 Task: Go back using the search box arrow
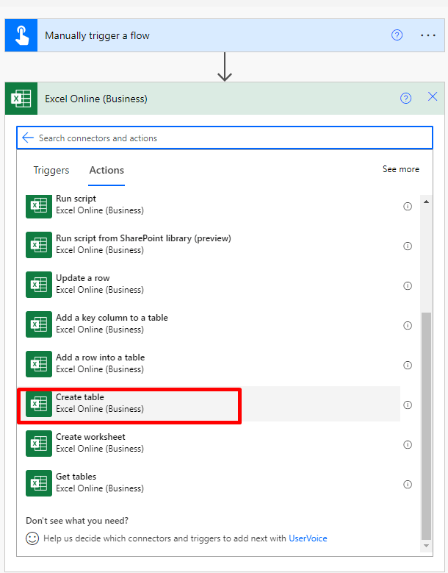28,138
